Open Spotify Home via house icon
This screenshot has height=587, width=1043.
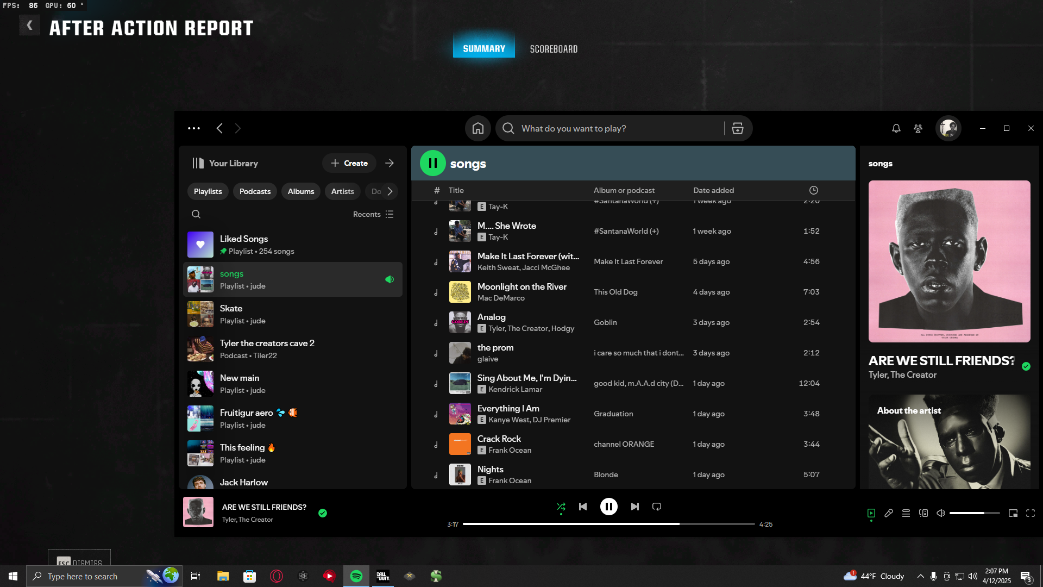(478, 128)
